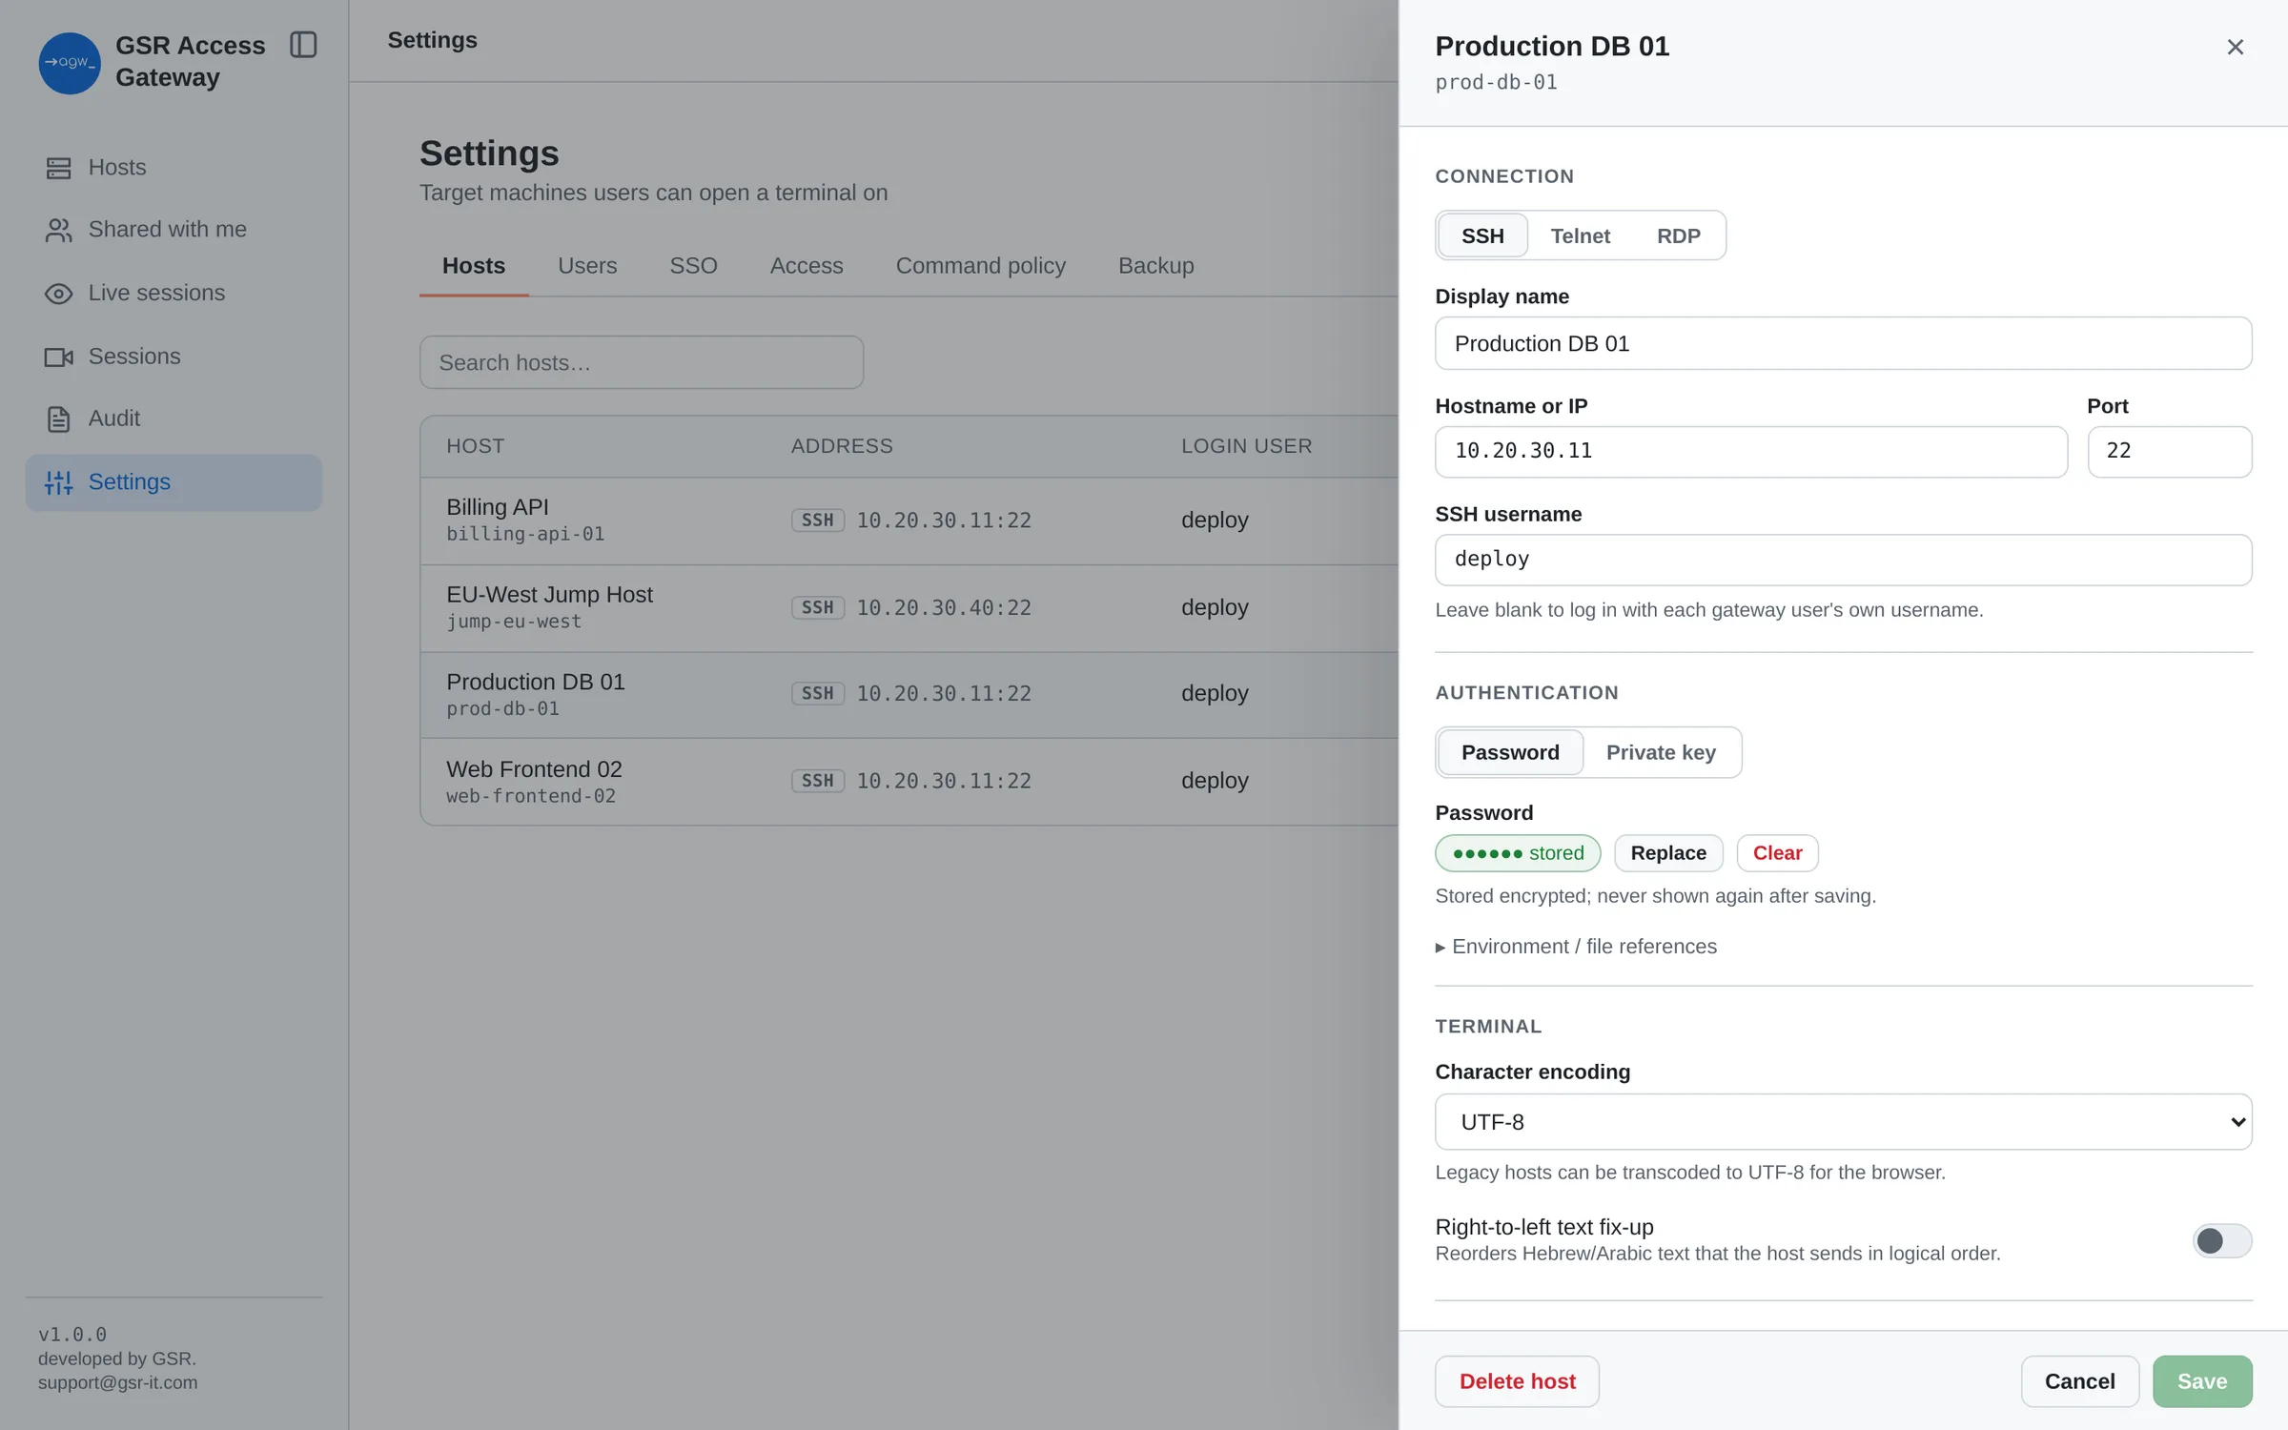Click the Shared with me people icon
Image resolution: width=2288 pixels, height=1430 pixels.
[x=58, y=230]
